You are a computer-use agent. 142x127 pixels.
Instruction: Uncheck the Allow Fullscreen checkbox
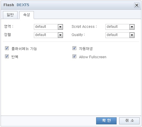pyautogui.click(x=74, y=56)
